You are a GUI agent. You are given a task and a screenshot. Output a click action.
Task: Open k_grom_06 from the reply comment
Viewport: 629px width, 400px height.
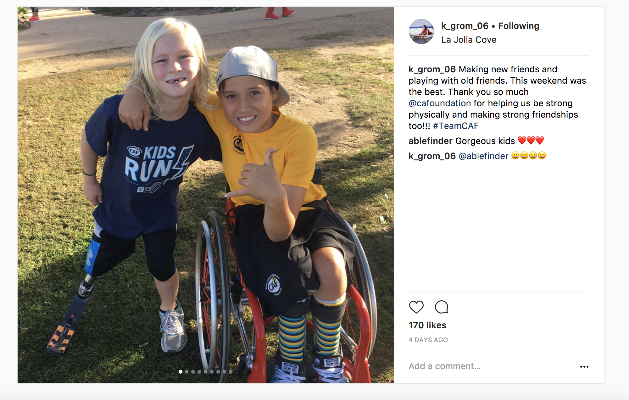(432, 156)
